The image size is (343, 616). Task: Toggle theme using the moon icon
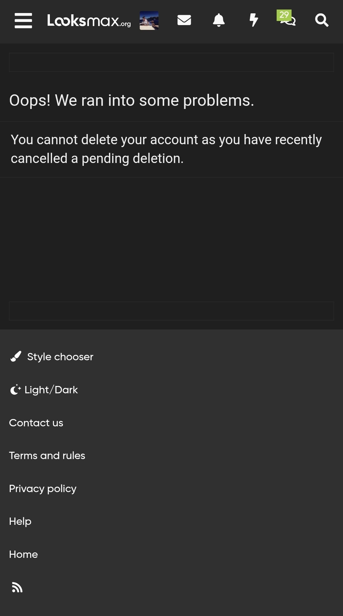pos(15,389)
